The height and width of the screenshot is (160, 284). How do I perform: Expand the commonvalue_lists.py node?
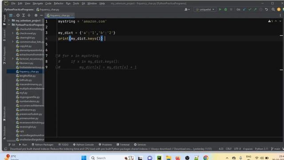(13, 42)
